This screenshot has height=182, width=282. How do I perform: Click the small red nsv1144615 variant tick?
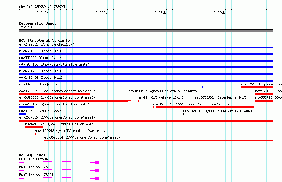click(138, 101)
